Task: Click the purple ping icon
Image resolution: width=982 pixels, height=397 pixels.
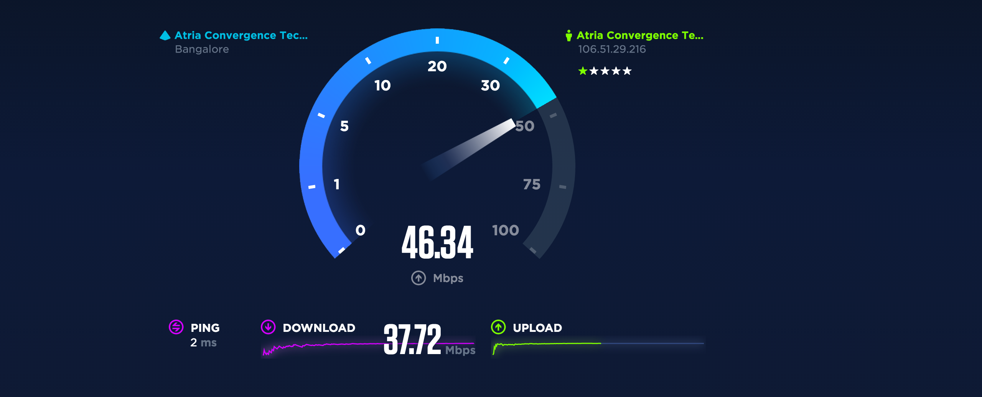Action: coord(176,327)
